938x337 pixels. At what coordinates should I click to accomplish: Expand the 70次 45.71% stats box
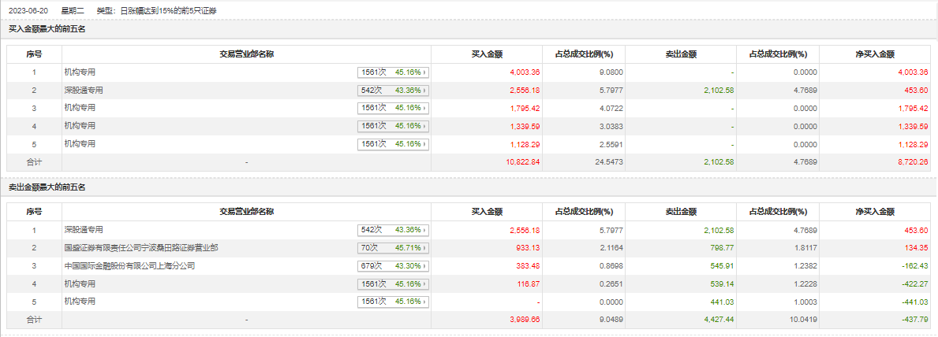(x=393, y=248)
